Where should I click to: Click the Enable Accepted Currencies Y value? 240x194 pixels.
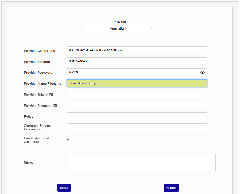tap(68, 140)
